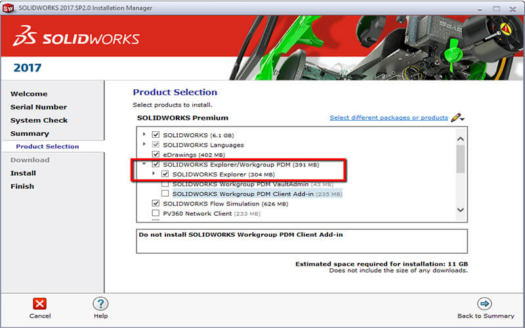Toggle SOLIDWORKS Explorer/Workgroup PDM checkbox
This screenshot has width=525, height=328.
tap(156, 164)
